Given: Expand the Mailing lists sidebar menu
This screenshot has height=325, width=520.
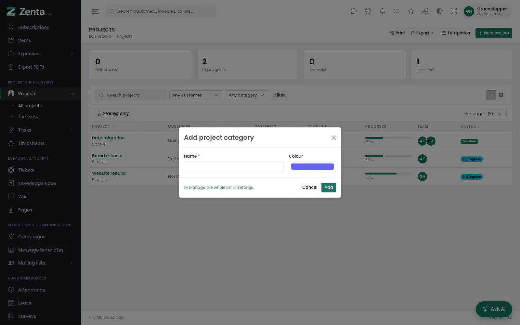Looking at the screenshot, I should (x=41, y=263).
